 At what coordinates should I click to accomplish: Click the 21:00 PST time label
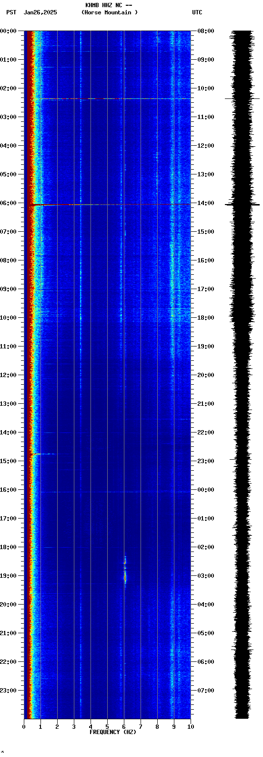click(x=8, y=633)
